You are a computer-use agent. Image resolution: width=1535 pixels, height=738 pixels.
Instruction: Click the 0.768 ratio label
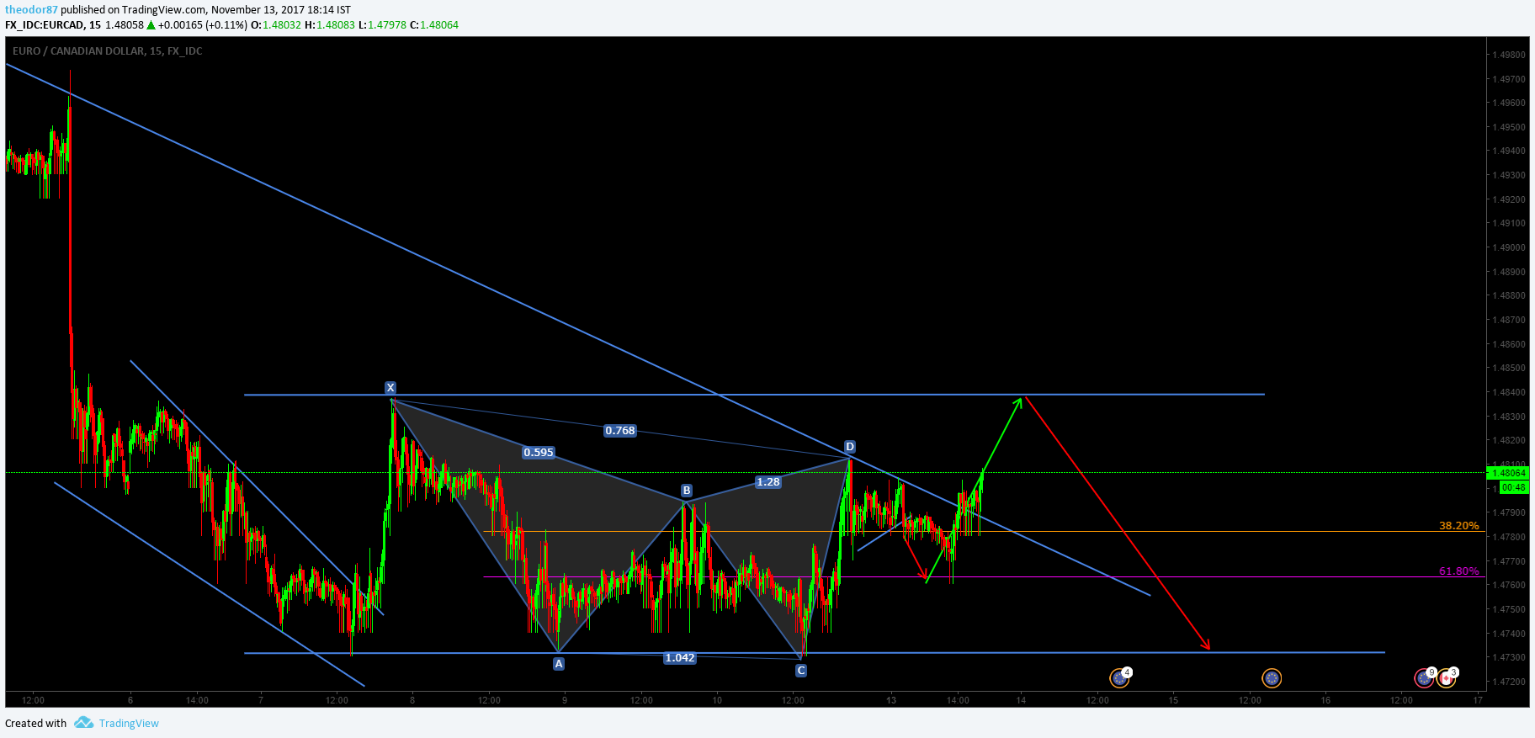620,431
